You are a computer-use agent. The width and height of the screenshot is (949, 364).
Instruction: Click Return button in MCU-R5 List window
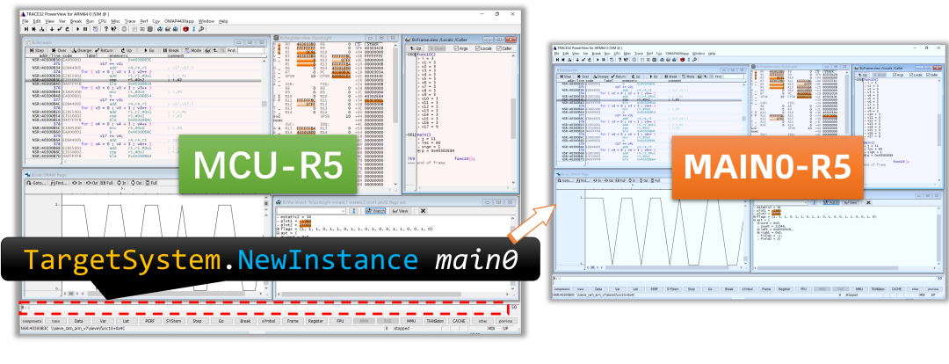pos(104,50)
